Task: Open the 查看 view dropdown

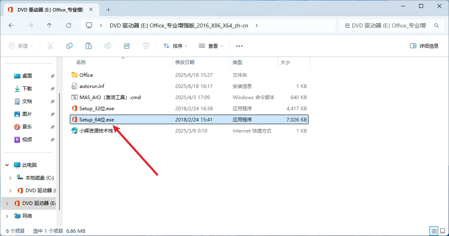Action: tap(211, 46)
